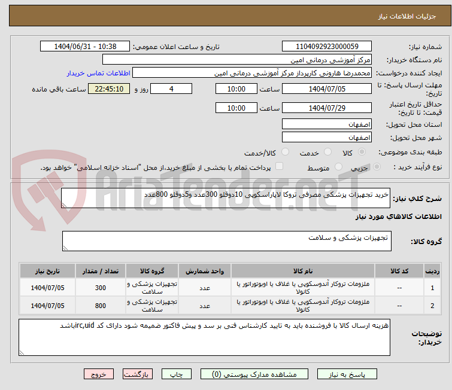452x390 pixels.
Task: Click the واحد شمارش column header
Action: click(x=205, y=271)
